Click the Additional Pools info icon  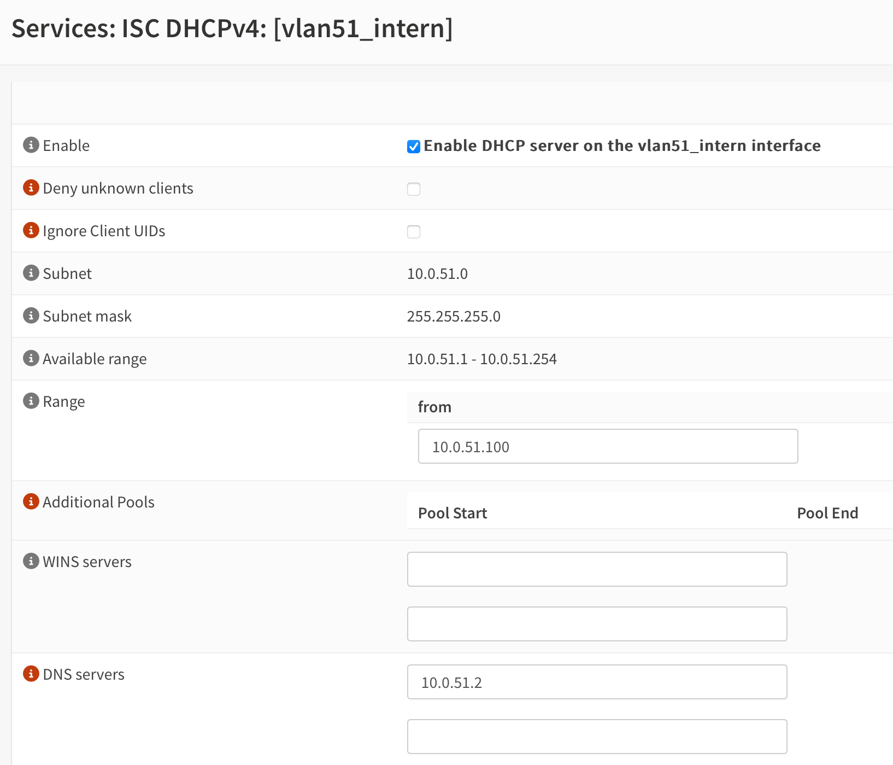point(31,500)
